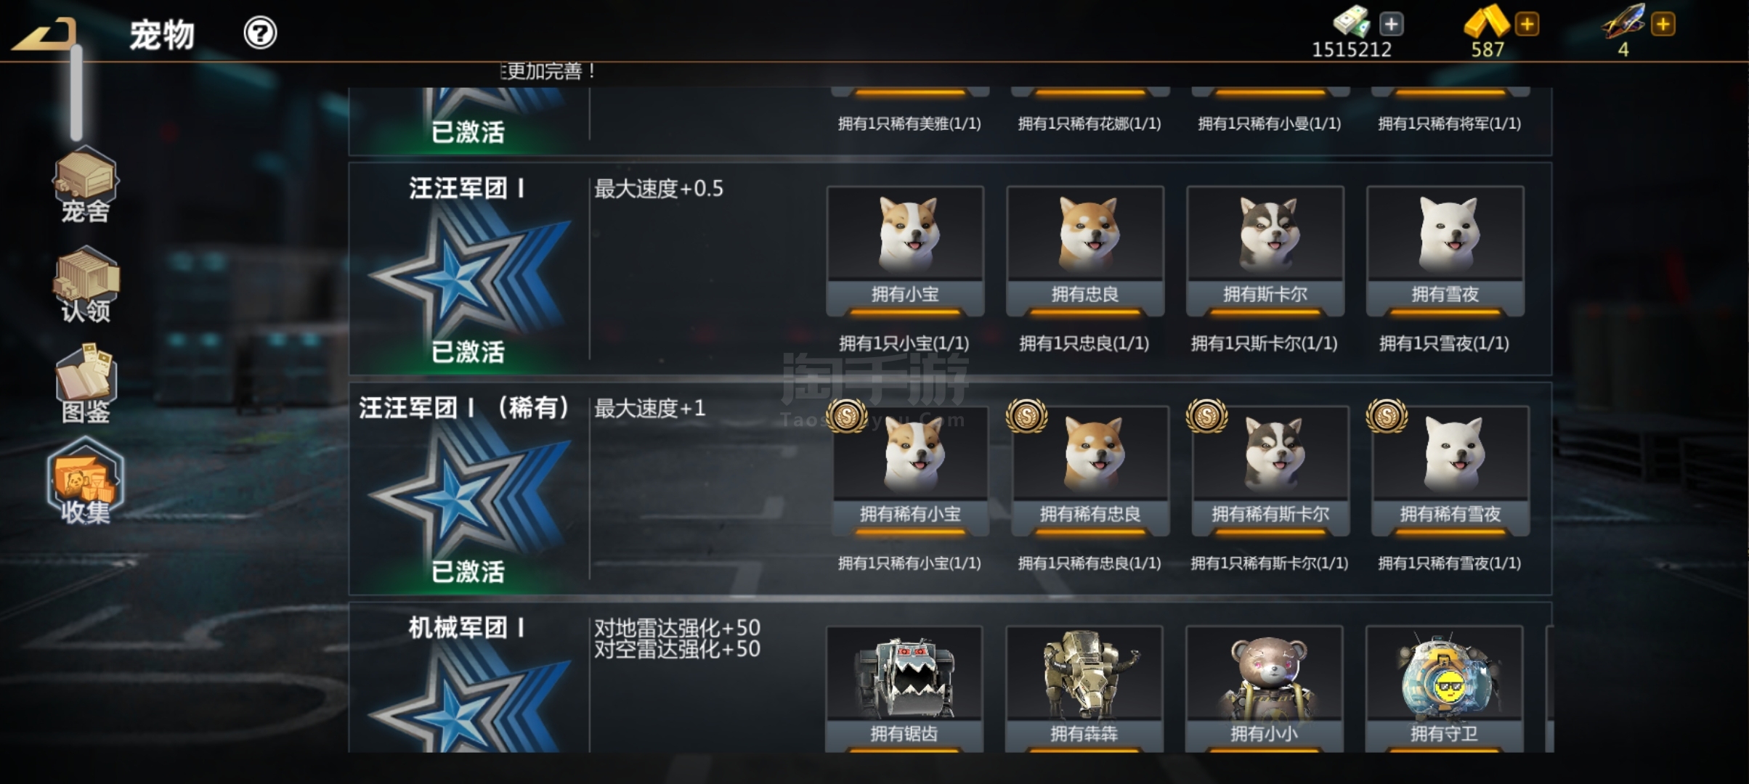Select the 拥有稀有小宝 rare pet card
Image resolution: width=1749 pixels, height=784 pixels.
pos(910,471)
